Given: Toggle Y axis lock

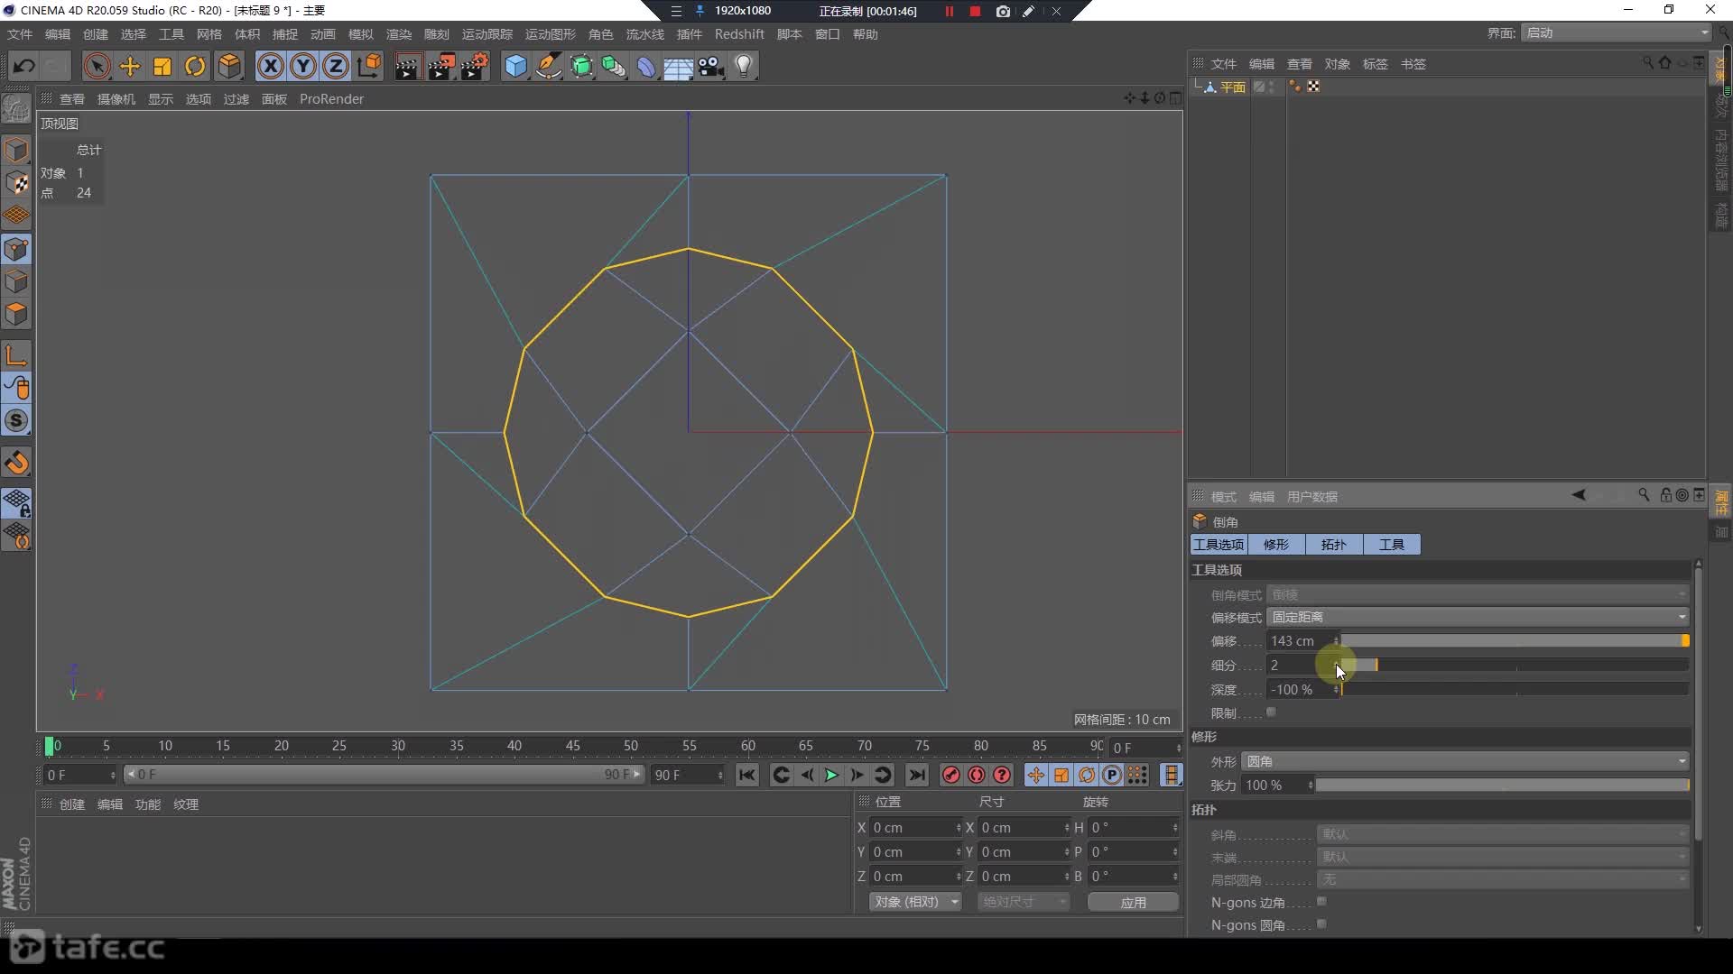Looking at the screenshot, I should click(303, 66).
